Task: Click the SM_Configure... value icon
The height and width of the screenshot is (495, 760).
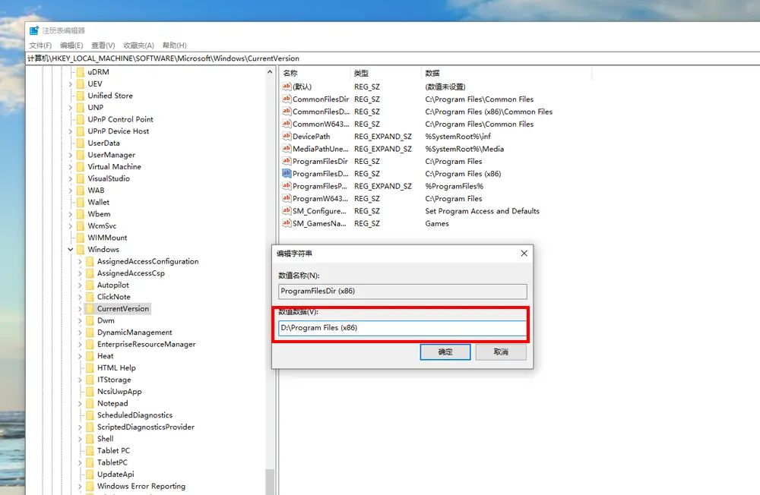Action: 287,211
